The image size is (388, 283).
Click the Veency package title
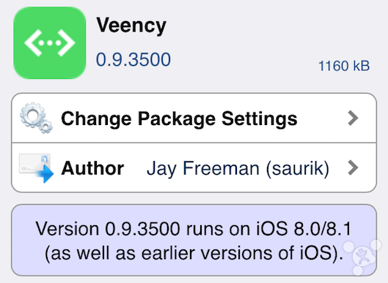pos(131,26)
